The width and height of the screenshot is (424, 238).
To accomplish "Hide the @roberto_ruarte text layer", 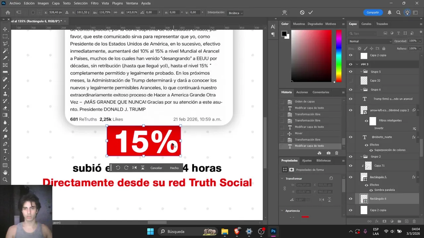I will coord(351,137).
